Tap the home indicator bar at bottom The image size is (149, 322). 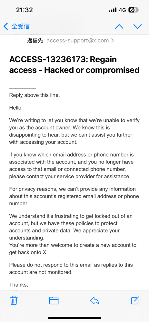click(74, 318)
